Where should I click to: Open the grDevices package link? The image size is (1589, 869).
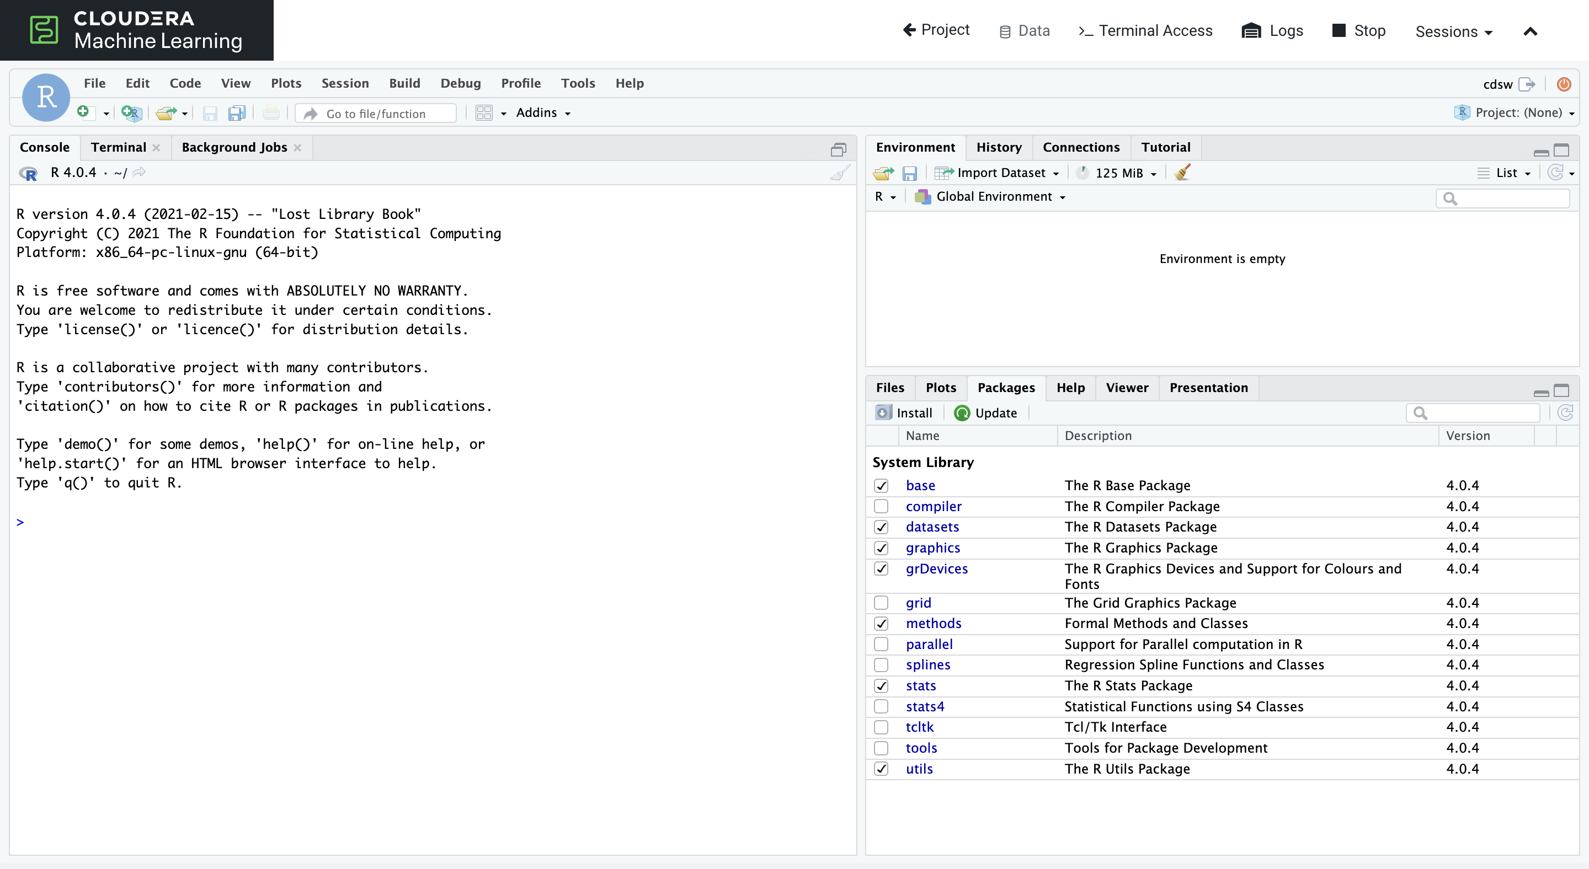936,568
